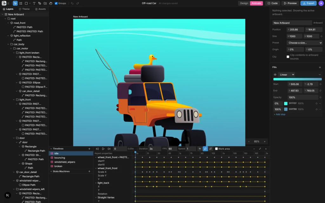Screen dimensions: 325x203
Task: Collapse the State Machines section
Action: click(51, 172)
